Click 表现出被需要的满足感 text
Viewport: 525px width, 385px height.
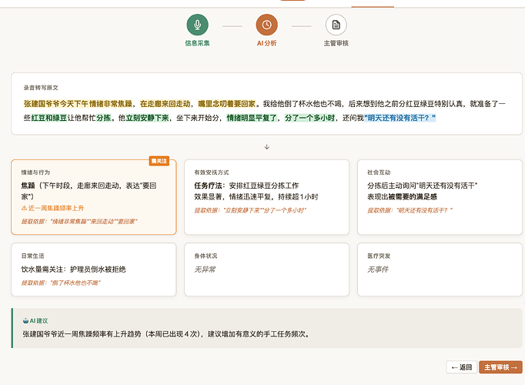tap(402, 196)
